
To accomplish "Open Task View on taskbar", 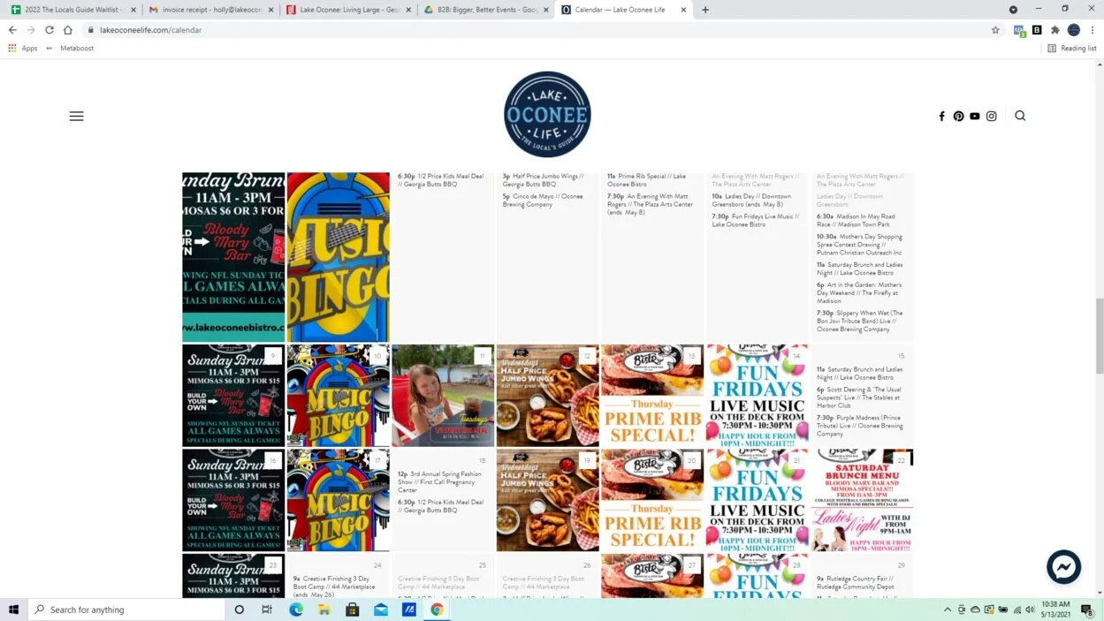I will click(x=267, y=610).
